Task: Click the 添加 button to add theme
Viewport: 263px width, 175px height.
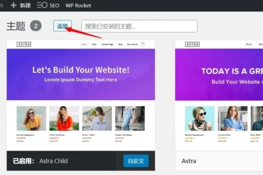Action: coord(63,26)
